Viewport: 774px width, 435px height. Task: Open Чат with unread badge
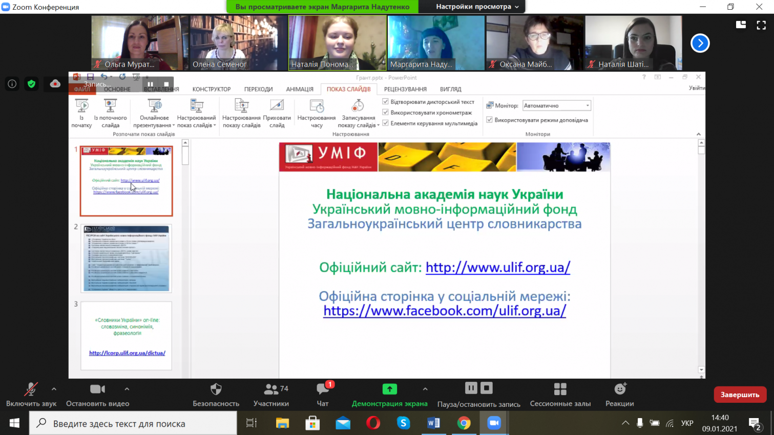click(x=323, y=395)
